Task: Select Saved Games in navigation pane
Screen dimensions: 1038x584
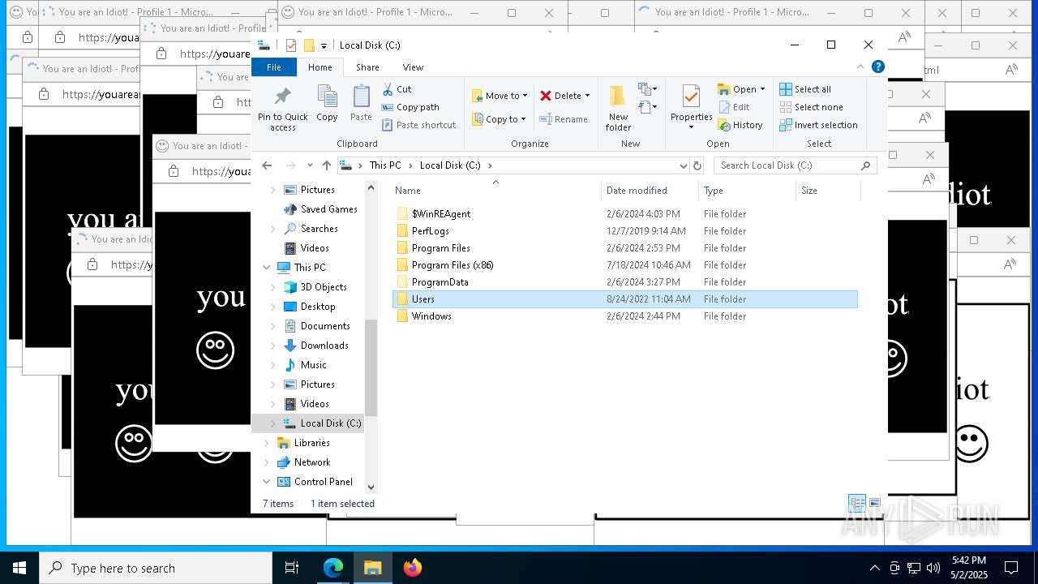Action: pyautogui.click(x=328, y=209)
